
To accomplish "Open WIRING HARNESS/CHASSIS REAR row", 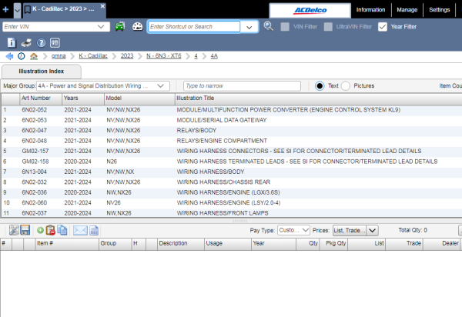I will click(x=232, y=182).
